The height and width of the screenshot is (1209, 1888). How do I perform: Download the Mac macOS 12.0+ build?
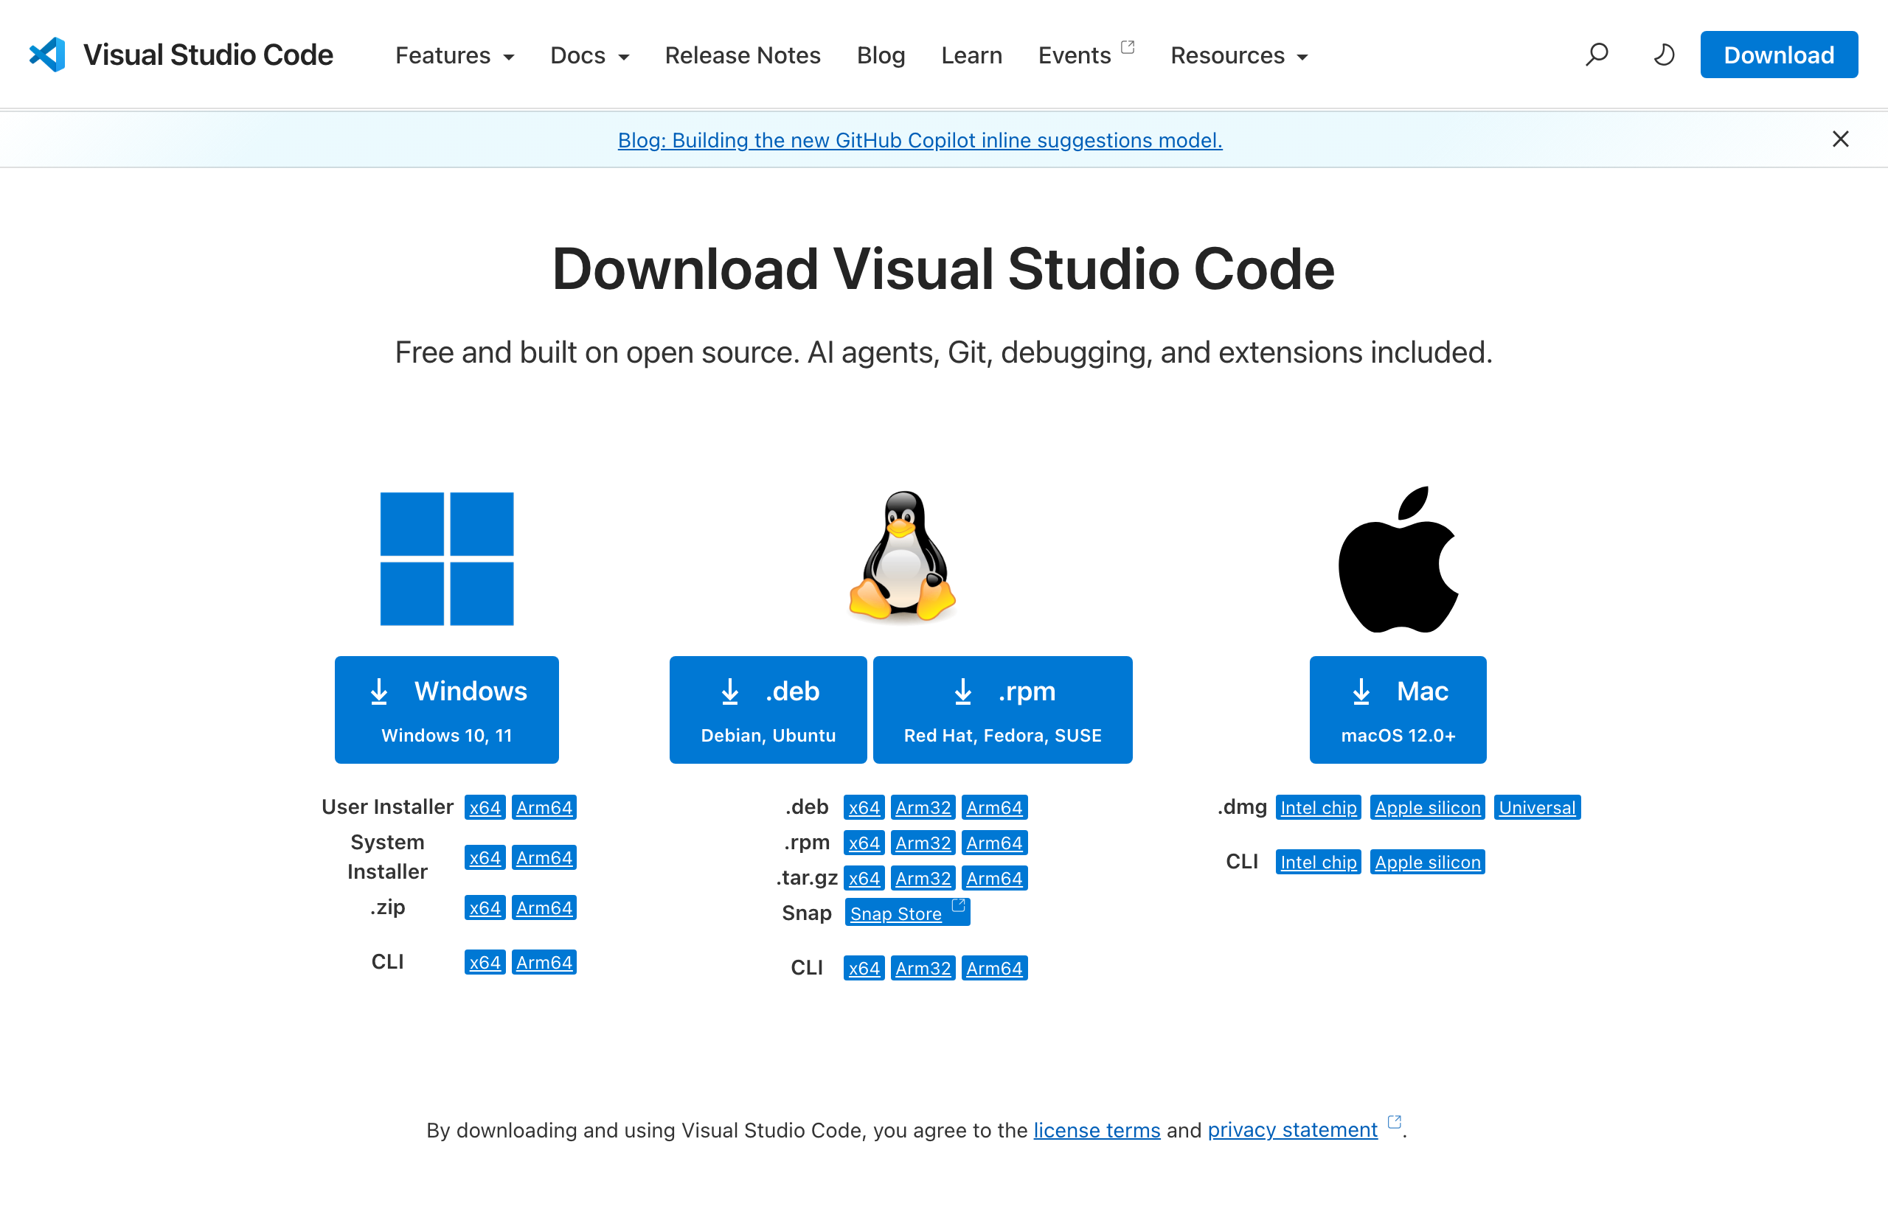(1398, 710)
